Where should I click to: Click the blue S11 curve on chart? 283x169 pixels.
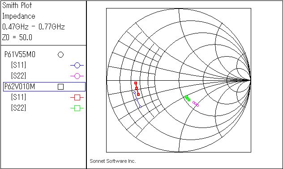tap(137, 99)
